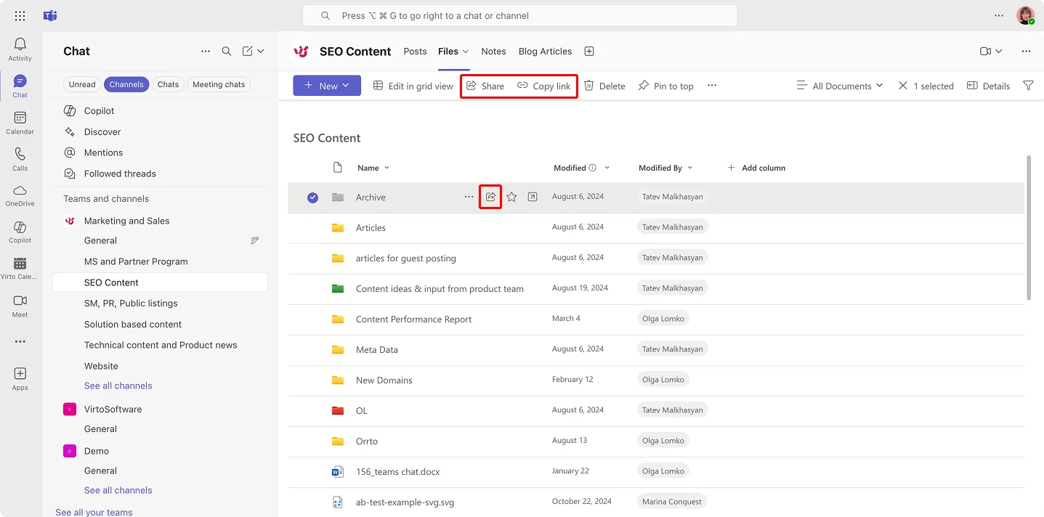Screen dimensions: 1044x517
Task: Open the Calendar from the left rail
Action: click(x=20, y=121)
